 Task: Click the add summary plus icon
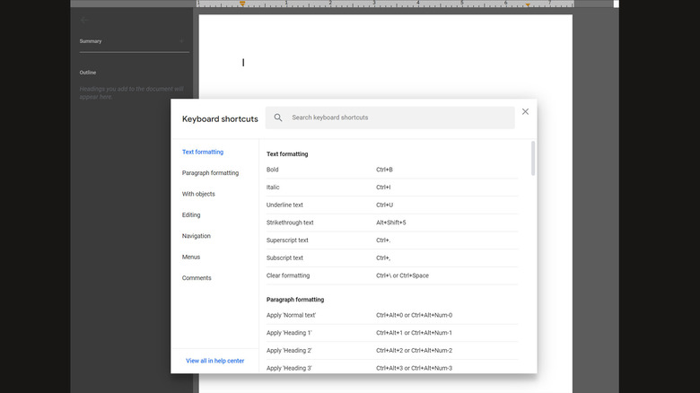181,41
